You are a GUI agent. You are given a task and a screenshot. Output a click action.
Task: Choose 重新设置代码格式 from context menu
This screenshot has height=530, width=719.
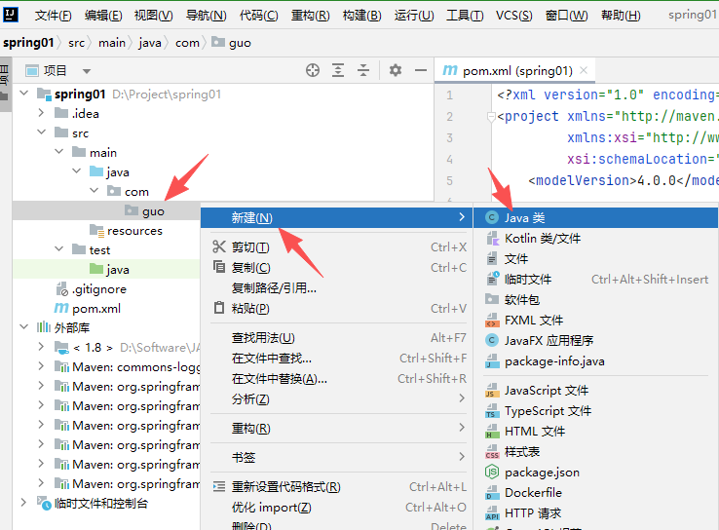(285, 487)
